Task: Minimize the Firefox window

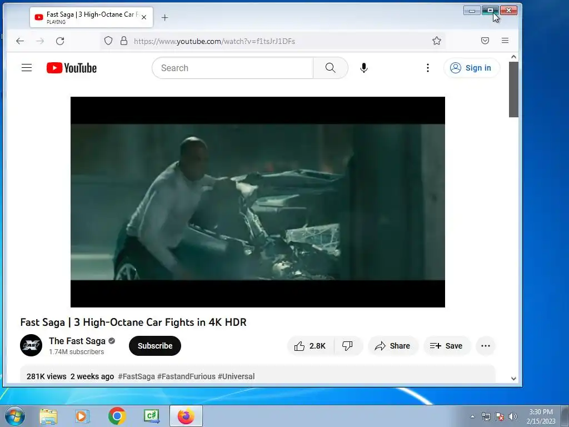Action: point(472,11)
